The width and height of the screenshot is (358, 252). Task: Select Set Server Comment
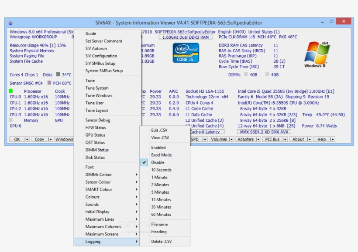(107, 41)
